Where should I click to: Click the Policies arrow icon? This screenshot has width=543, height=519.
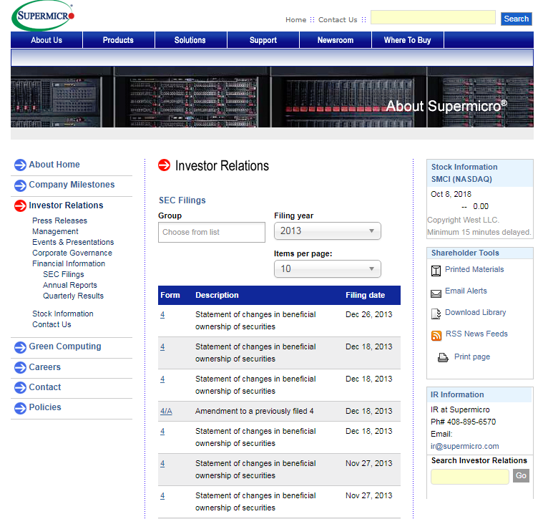click(x=20, y=408)
